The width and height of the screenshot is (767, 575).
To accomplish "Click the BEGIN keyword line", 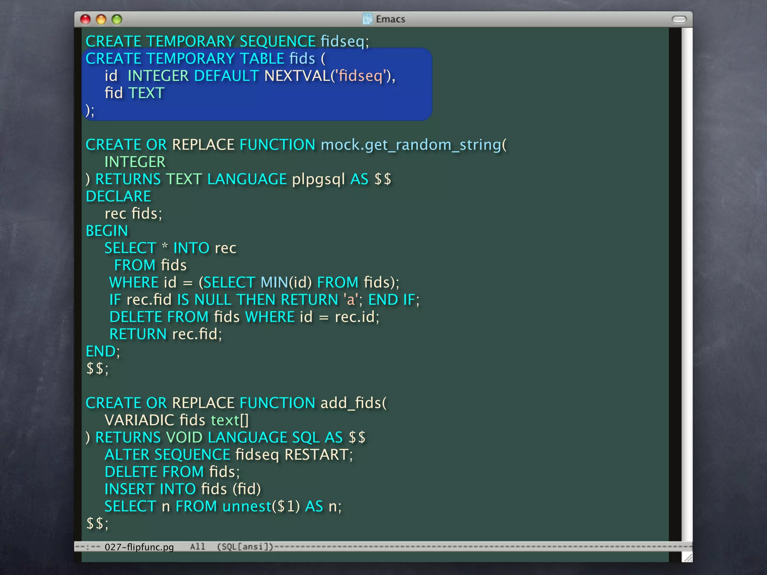I will (107, 231).
